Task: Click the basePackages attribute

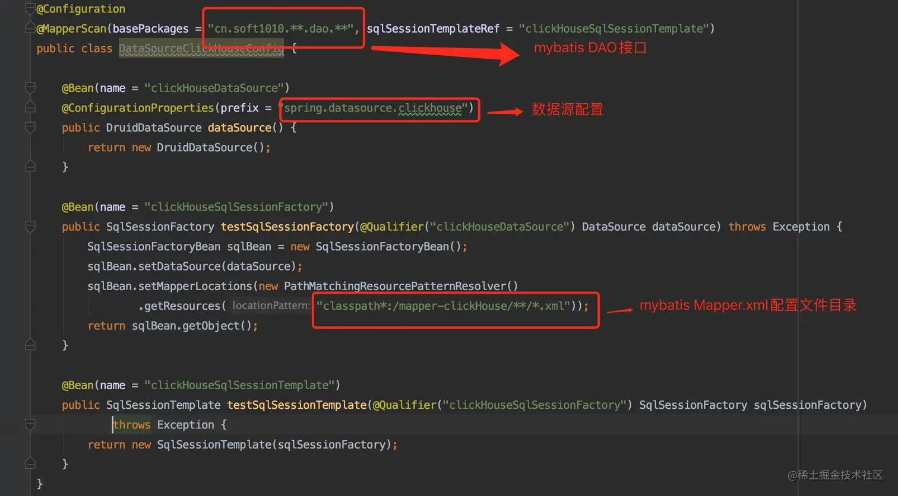Action: pyautogui.click(x=150, y=28)
